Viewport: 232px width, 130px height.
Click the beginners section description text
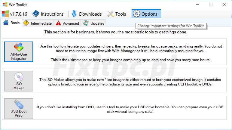(116, 32)
